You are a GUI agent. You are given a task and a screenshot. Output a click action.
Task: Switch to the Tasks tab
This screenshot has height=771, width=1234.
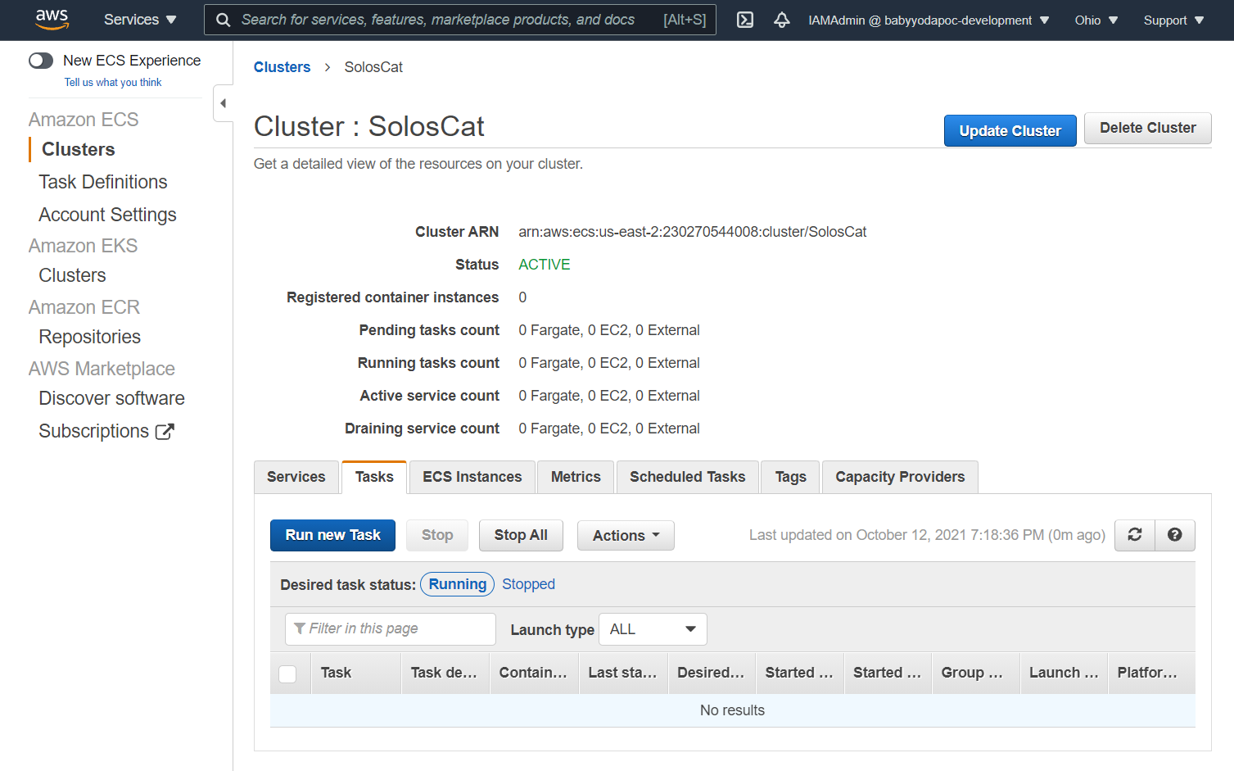[374, 477]
